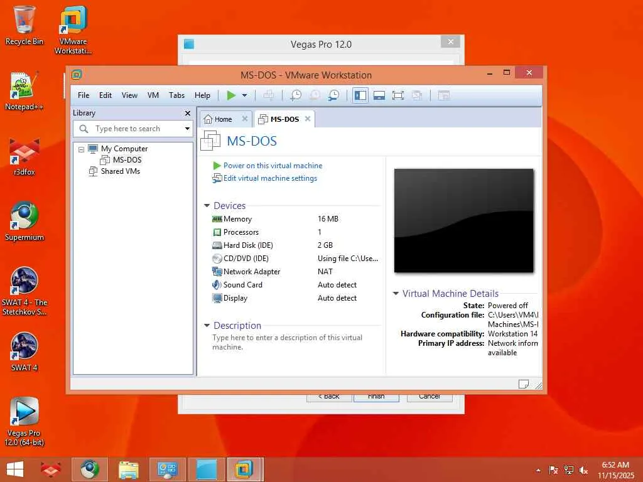Click Power on this virtual machine link

coord(273,166)
